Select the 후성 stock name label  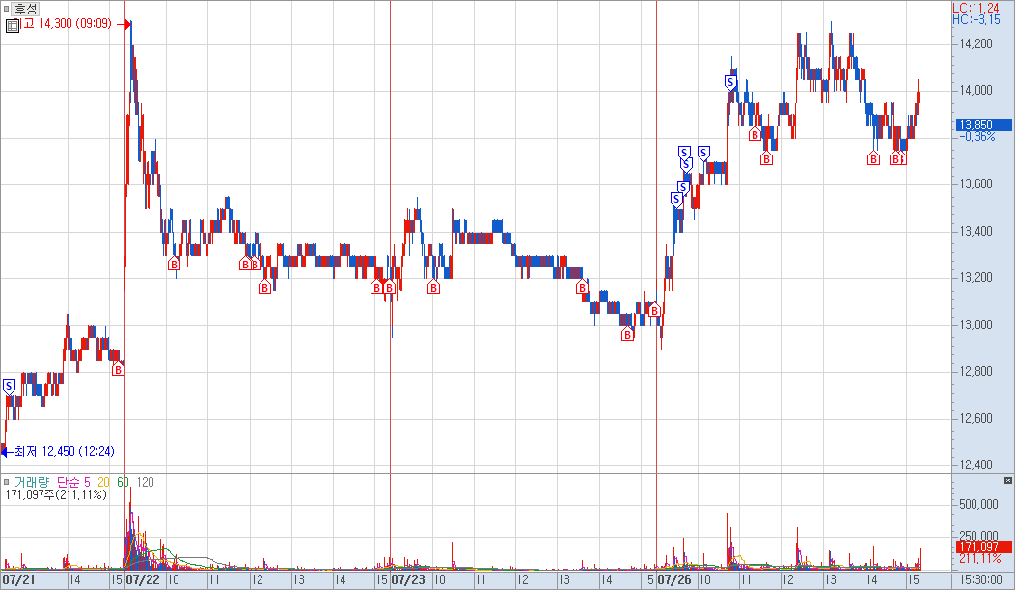tap(26, 9)
